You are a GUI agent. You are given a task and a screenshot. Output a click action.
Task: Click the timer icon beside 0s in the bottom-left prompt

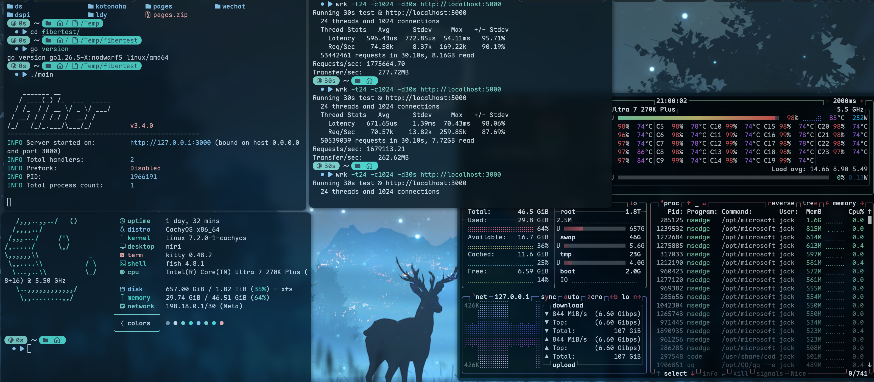[11, 340]
